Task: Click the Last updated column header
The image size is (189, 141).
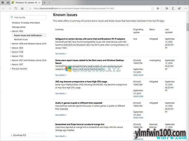Action: tap(169, 31)
